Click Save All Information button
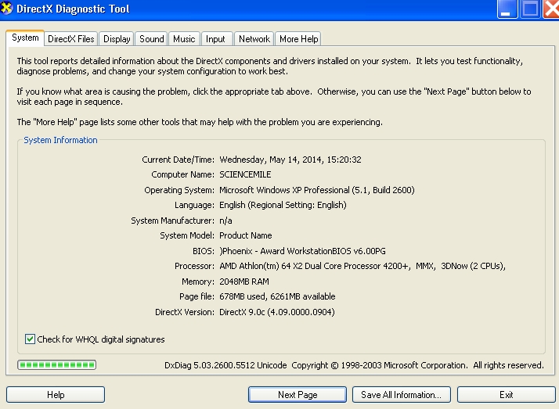This screenshot has height=409, width=559. pos(402,394)
